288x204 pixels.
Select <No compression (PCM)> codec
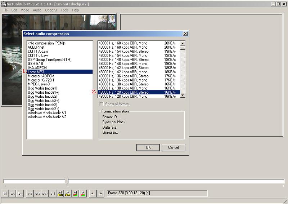60,43
